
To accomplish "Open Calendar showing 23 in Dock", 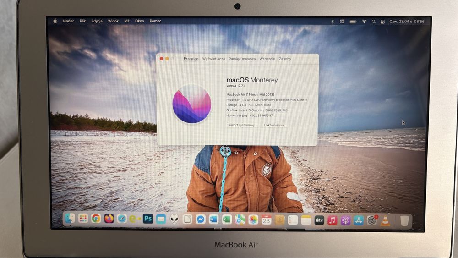I will click(x=267, y=220).
